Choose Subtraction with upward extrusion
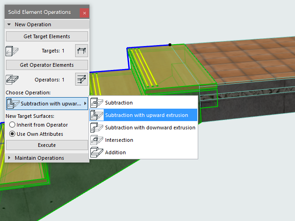 pos(143,115)
